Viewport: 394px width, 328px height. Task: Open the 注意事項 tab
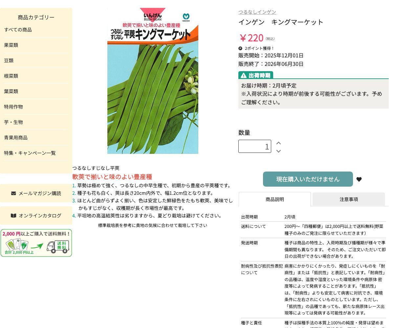[348, 199]
